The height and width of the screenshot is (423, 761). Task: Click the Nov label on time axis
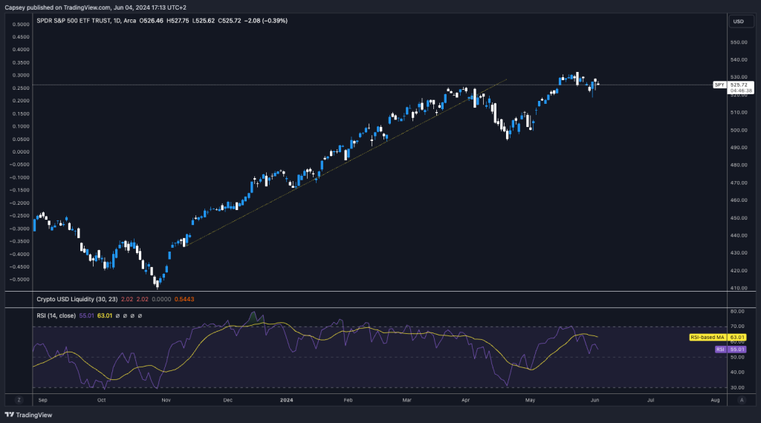click(166, 399)
